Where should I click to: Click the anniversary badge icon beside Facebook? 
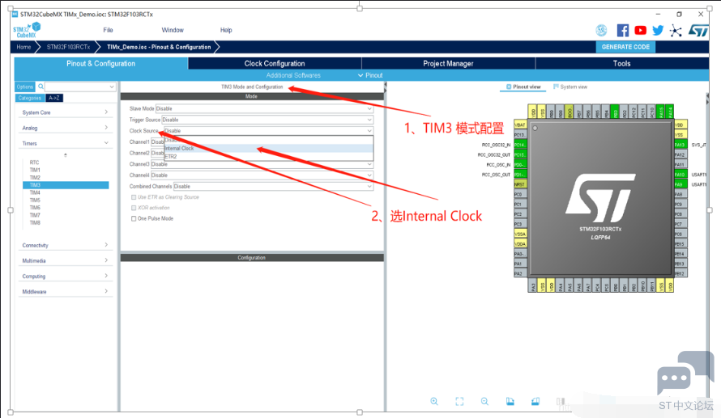[x=601, y=31]
